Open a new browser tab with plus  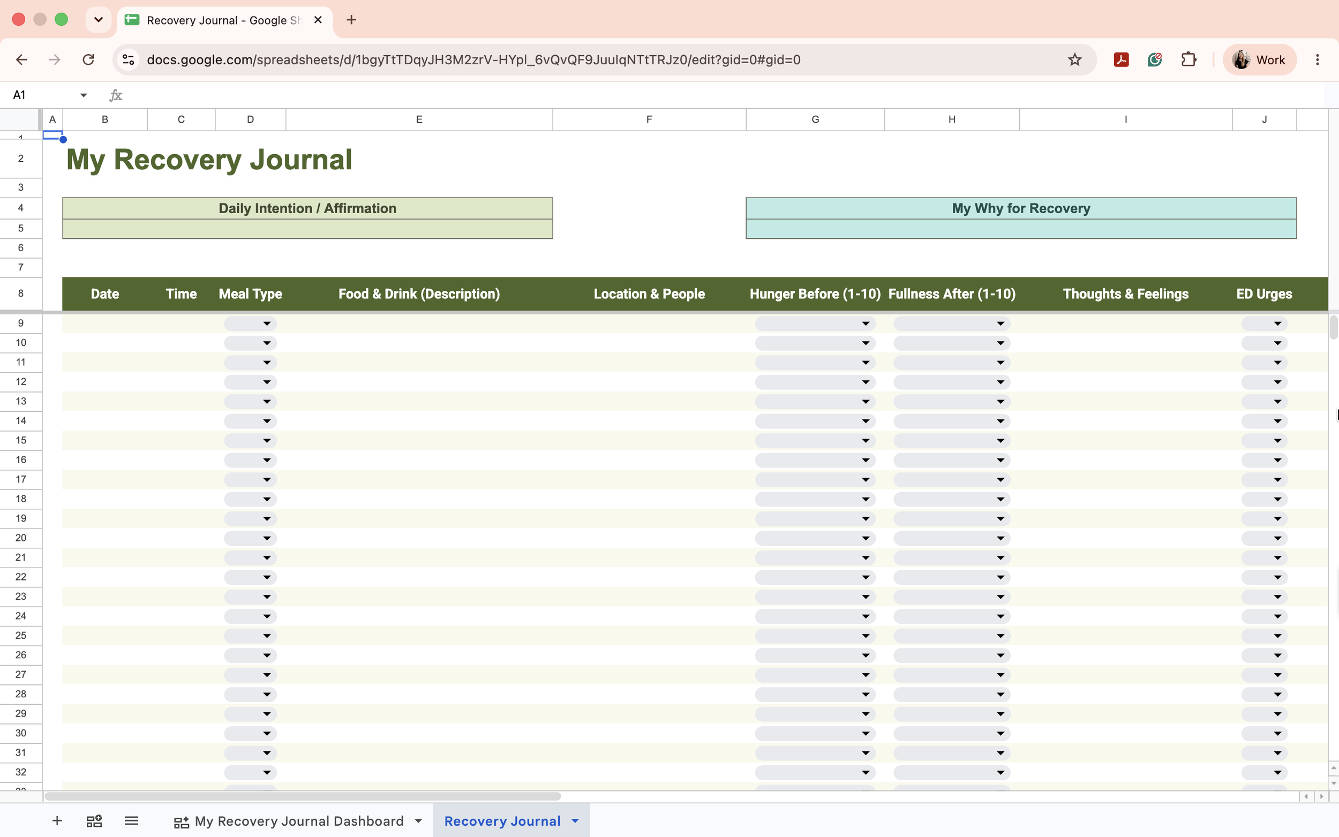351,20
